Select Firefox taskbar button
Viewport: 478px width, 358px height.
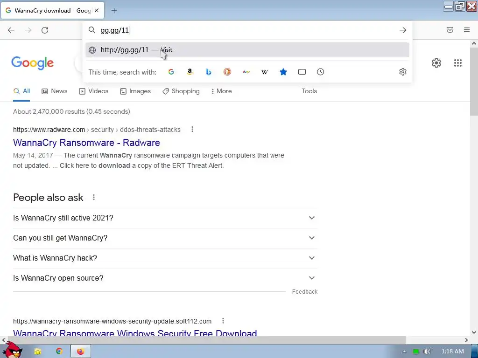[x=80, y=351]
